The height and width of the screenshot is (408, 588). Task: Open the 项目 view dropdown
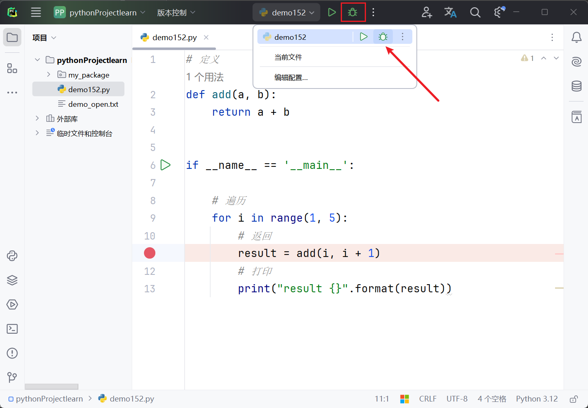coord(44,38)
